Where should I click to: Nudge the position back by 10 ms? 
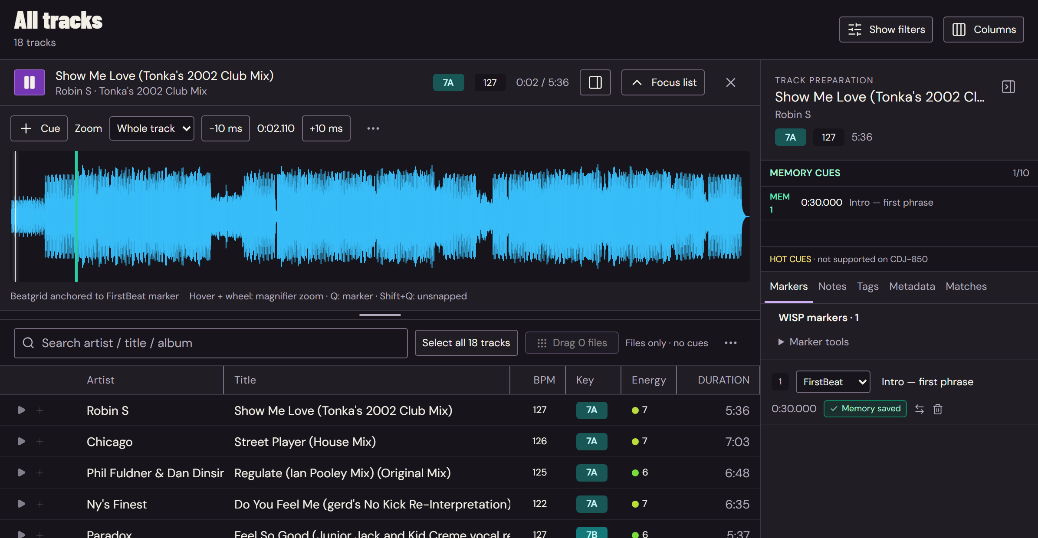226,128
